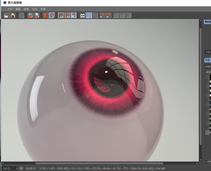Click the 图片查看器 window title
211x171 pixels.
tap(15, 3)
